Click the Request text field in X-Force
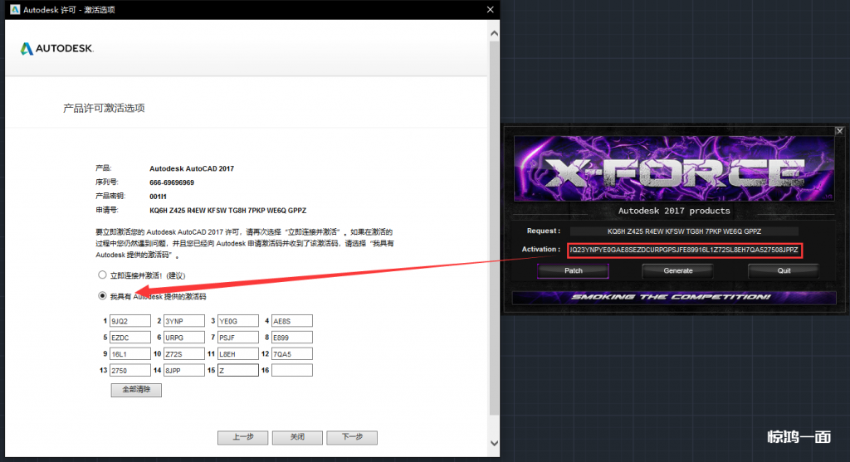The image size is (850, 462). pyautogui.click(x=683, y=231)
